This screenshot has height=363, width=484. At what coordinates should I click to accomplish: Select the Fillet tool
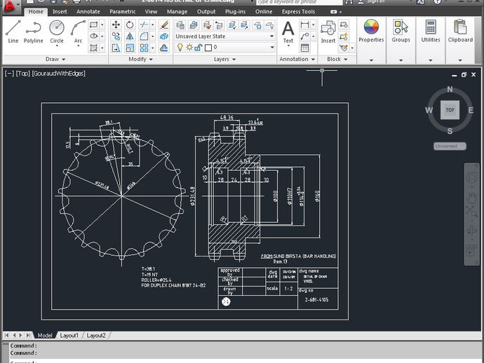pos(144,36)
